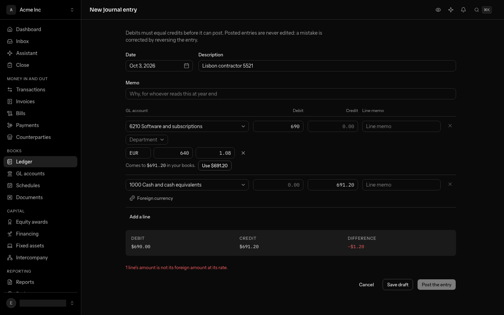Go to Payments

coord(40,125)
